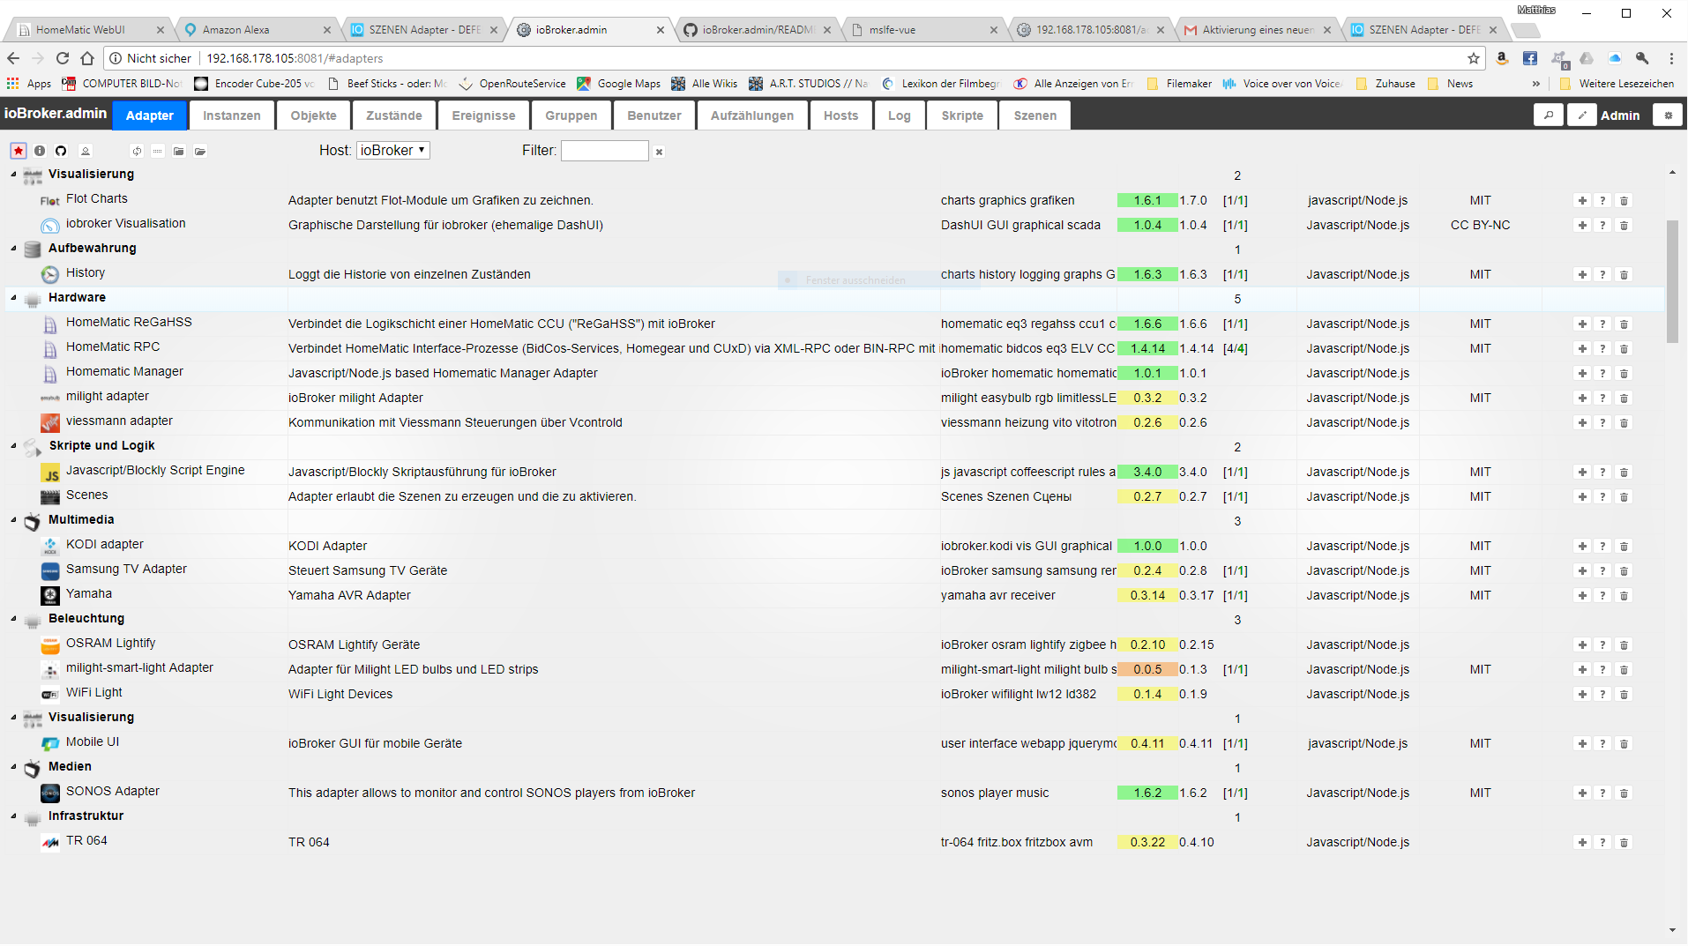
Task: Select the TR 064 adapter row
Action: click(835, 842)
